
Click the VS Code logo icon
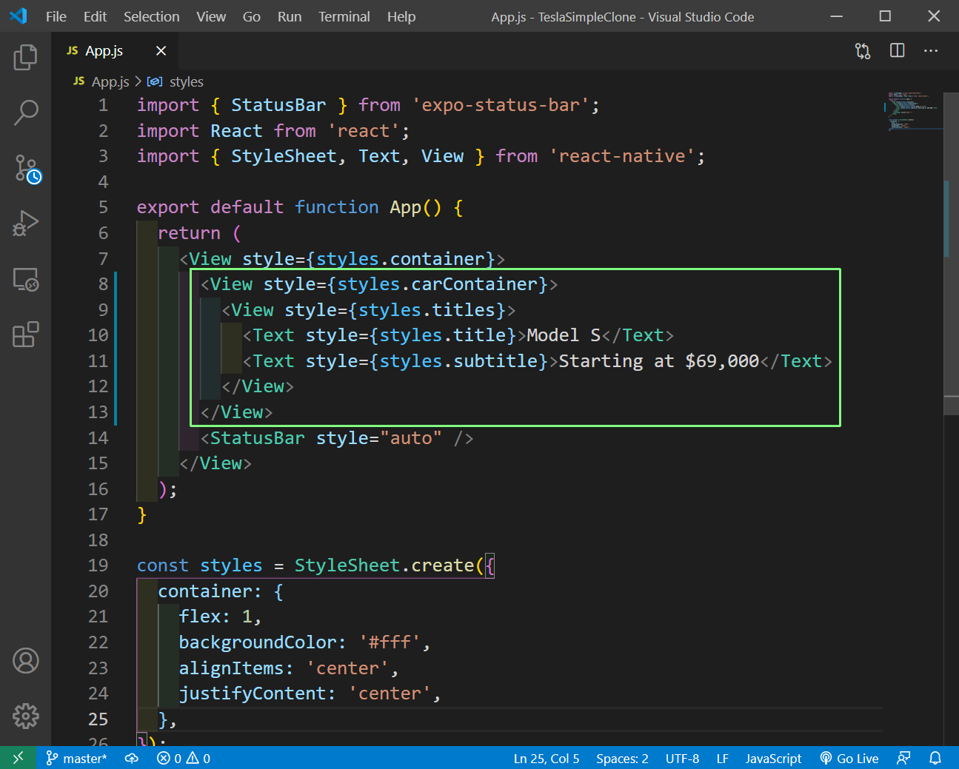pos(19,16)
